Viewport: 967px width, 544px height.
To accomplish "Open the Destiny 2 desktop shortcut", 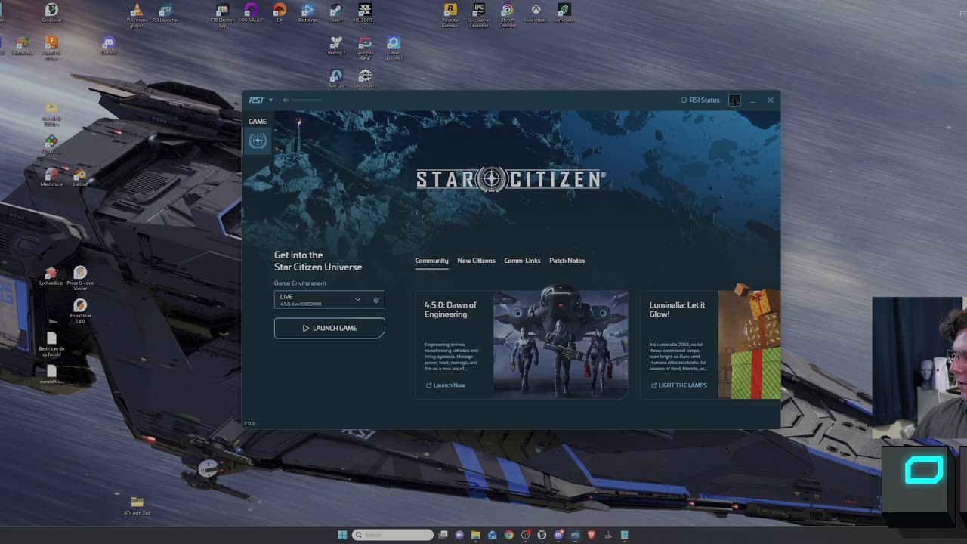I will pos(336,46).
